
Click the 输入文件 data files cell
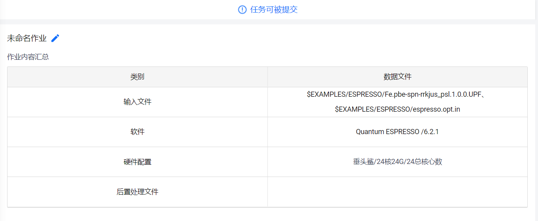[398, 102]
